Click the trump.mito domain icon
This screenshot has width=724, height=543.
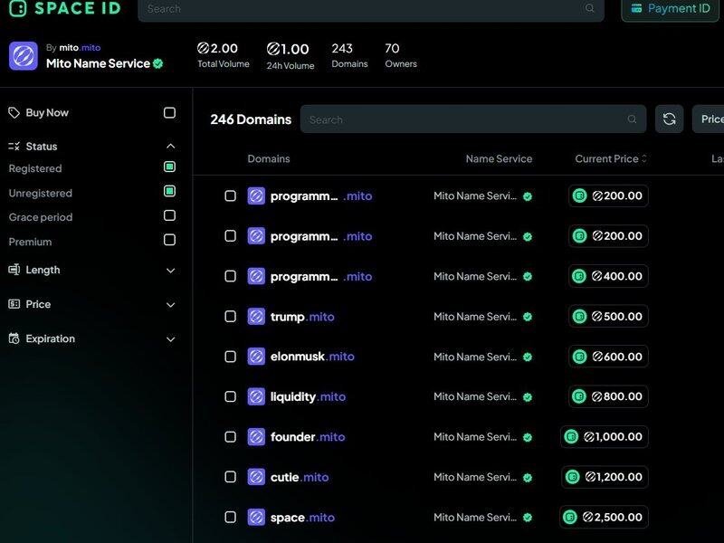point(256,316)
